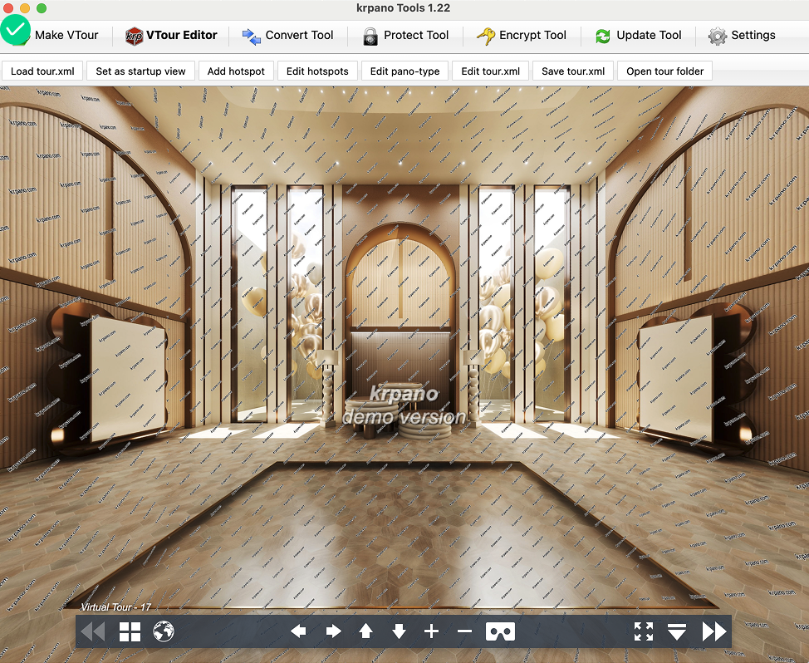Open the Update Tool tab
The image size is (809, 663).
[638, 35]
